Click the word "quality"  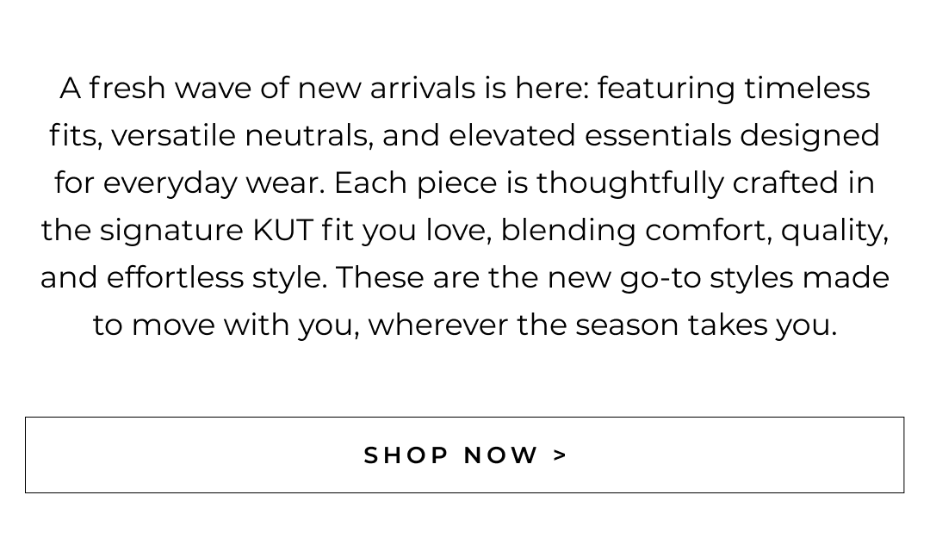coord(833,231)
